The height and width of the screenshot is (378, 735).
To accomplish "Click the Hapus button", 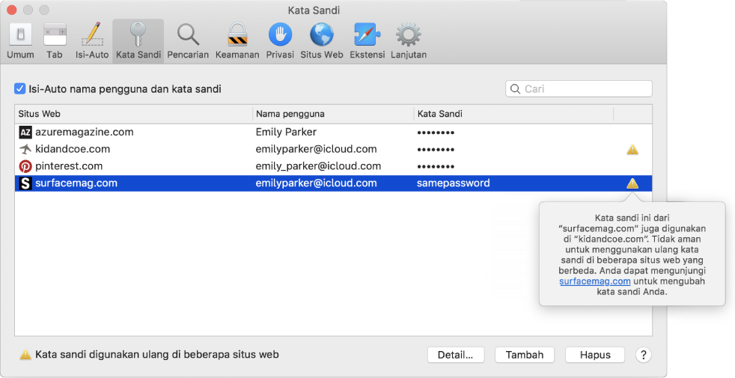I will (595, 355).
